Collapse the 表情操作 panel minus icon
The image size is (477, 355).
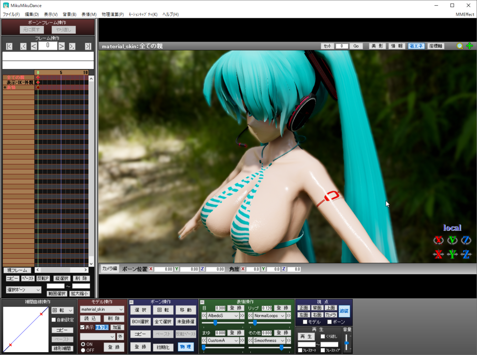pyautogui.click(x=202, y=302)
